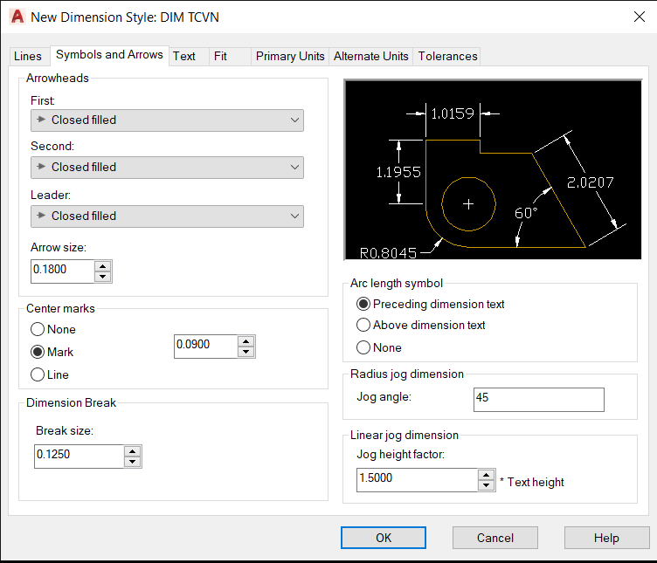657x563 pixels.
Task: Select Above dimension text for arc symbol
Action: click(x=363, y=325)
